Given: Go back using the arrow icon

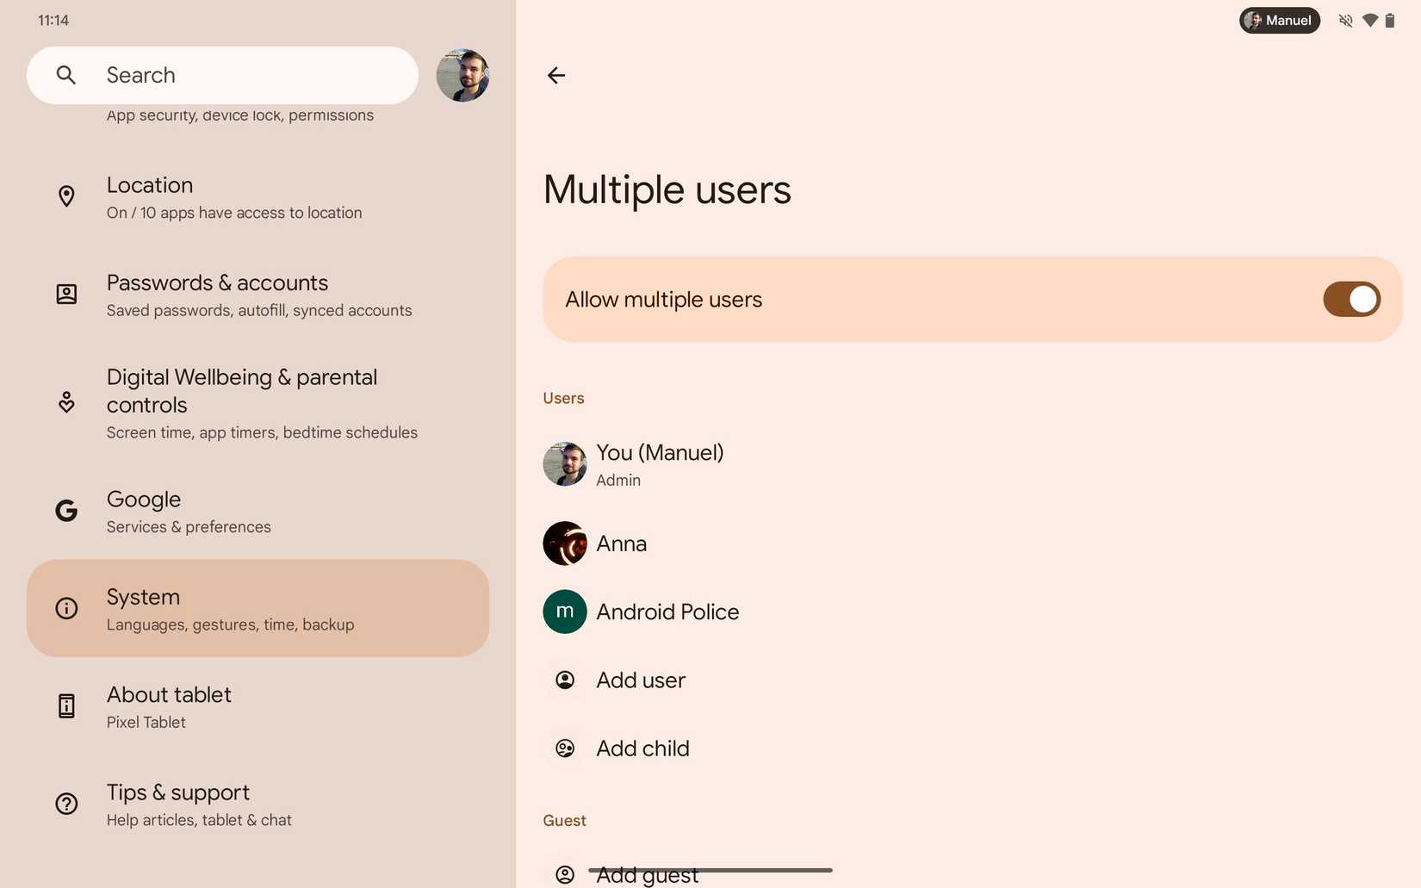Looking at the screenshot, I should point(556,76).
